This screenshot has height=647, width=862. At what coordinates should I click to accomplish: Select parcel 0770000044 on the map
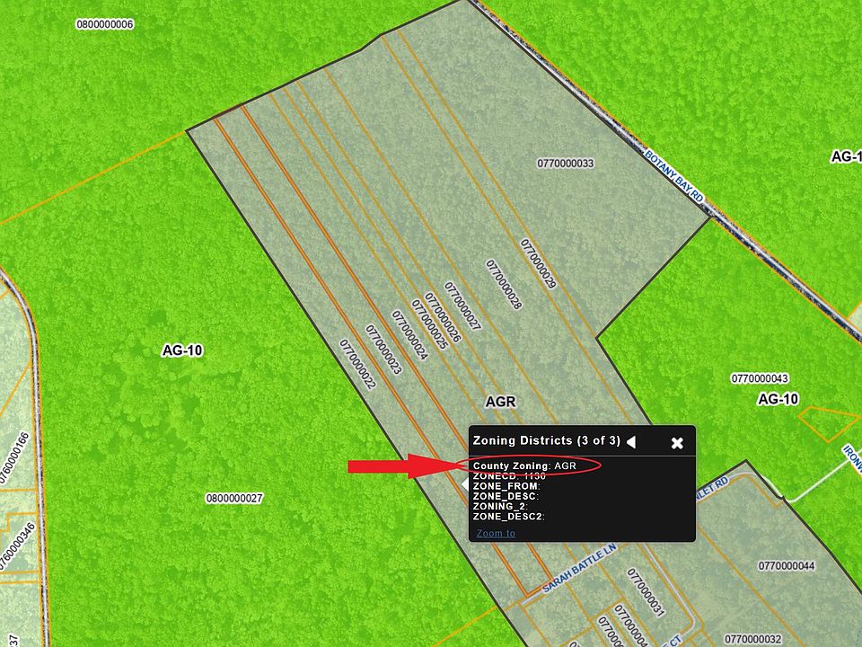coord(786,566)
